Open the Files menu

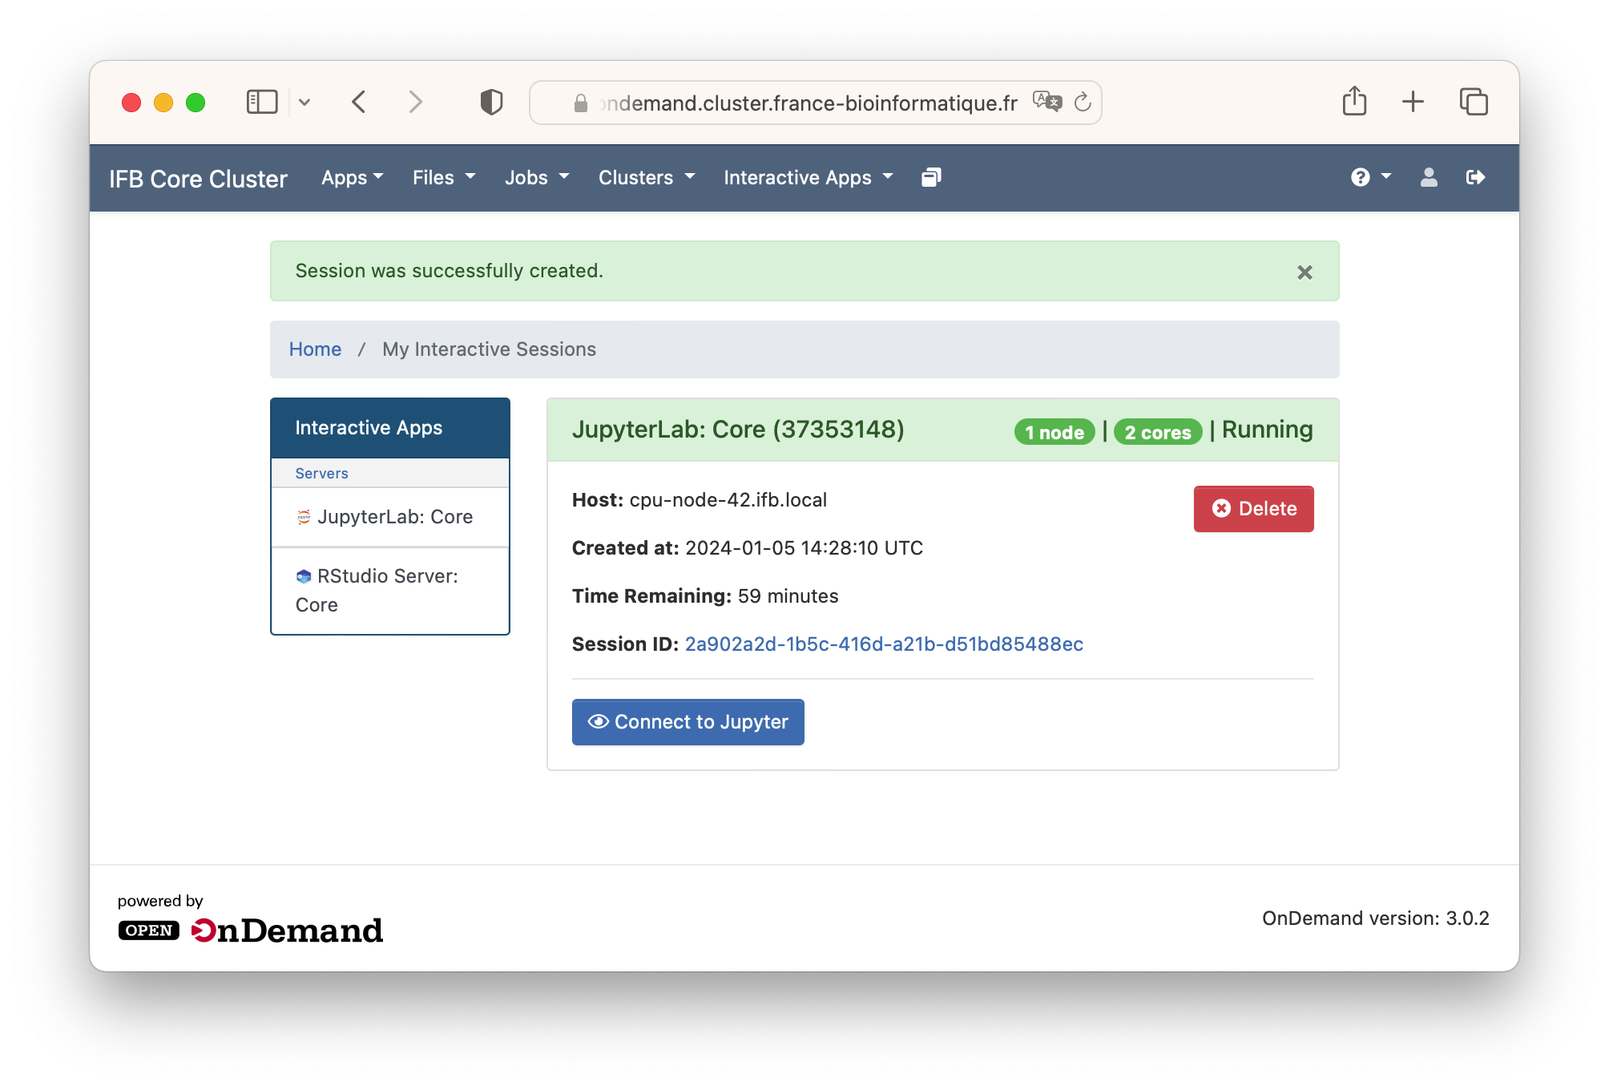(443, 177)
